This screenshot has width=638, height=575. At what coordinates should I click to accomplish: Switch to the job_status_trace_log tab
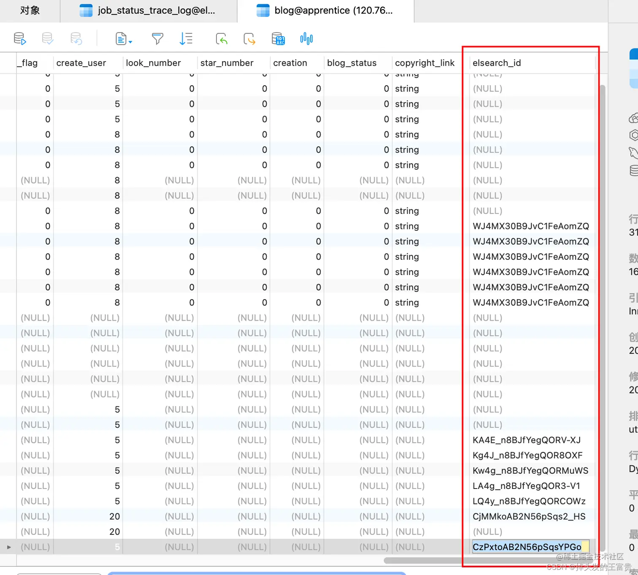point(149,11)
